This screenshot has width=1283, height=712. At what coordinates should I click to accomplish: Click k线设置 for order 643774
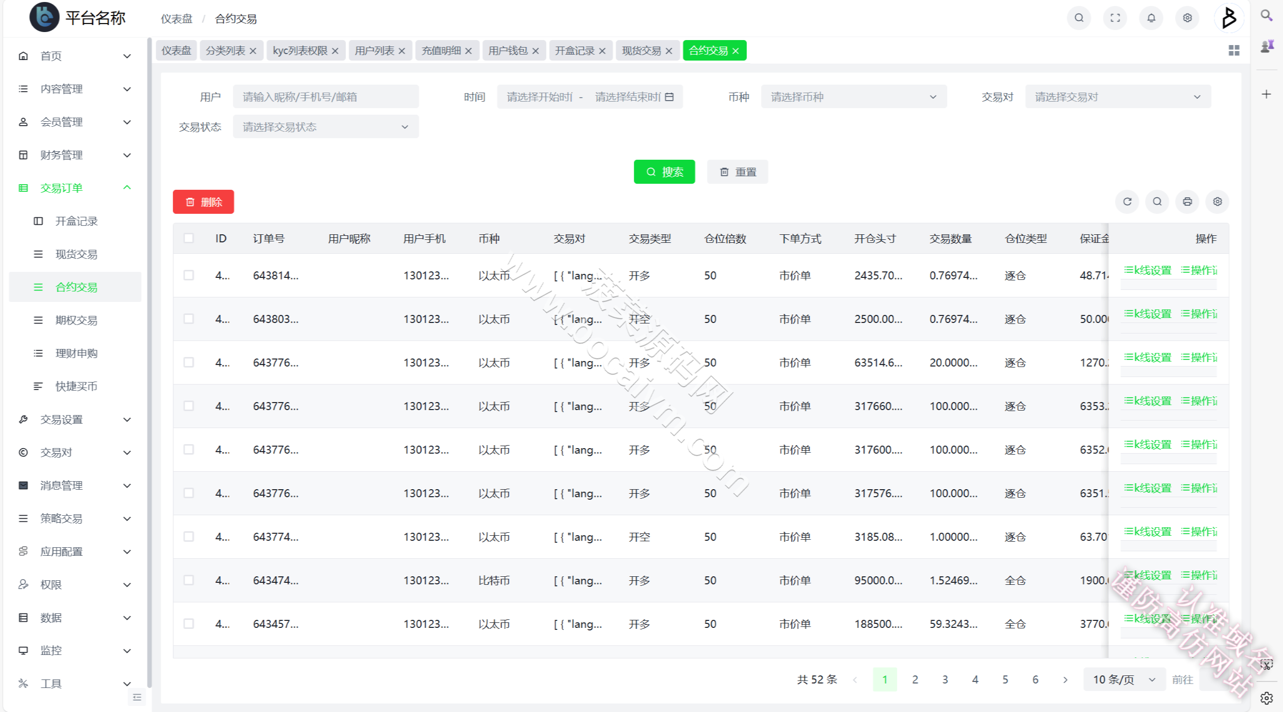tap(1148, 532)
